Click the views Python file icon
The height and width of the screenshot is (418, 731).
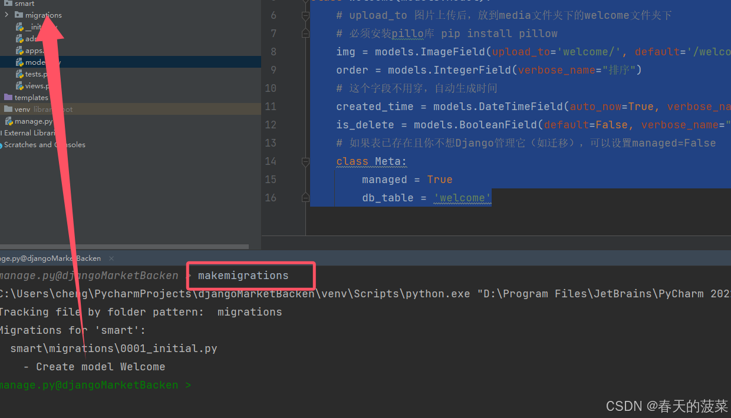(19, 86)
